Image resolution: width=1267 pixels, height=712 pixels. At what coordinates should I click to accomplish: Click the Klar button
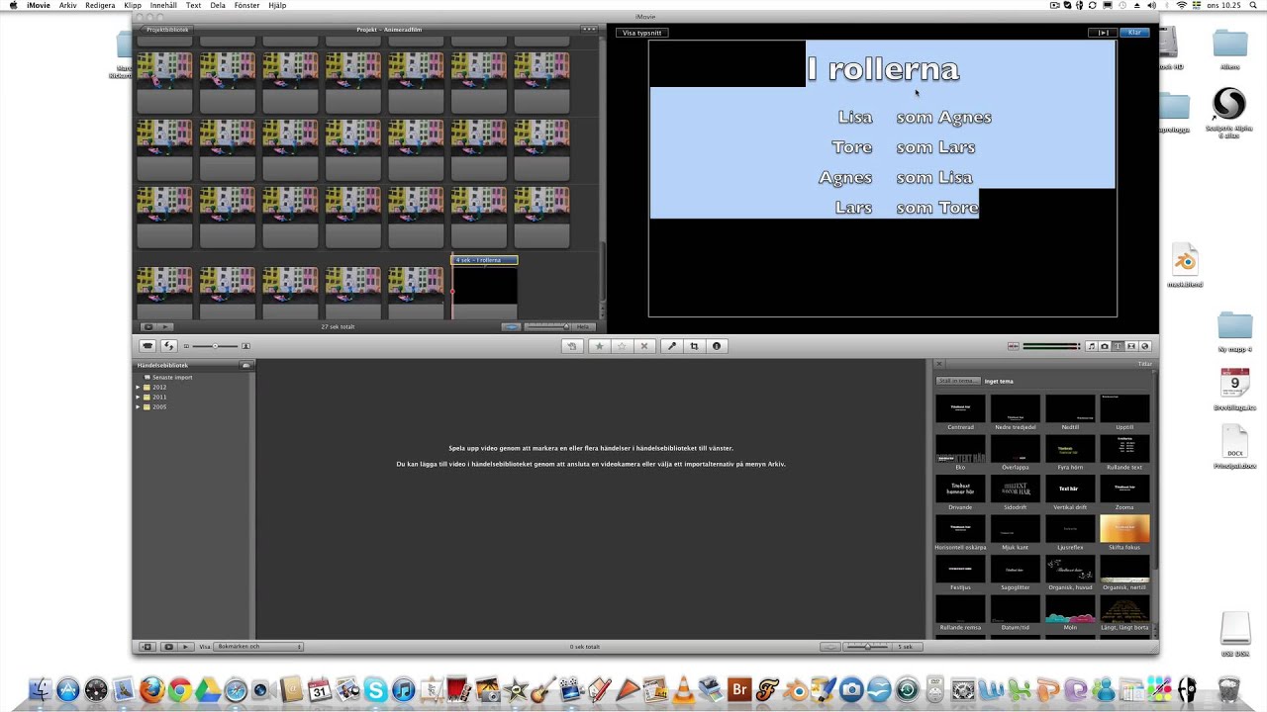pos(1134,33)
